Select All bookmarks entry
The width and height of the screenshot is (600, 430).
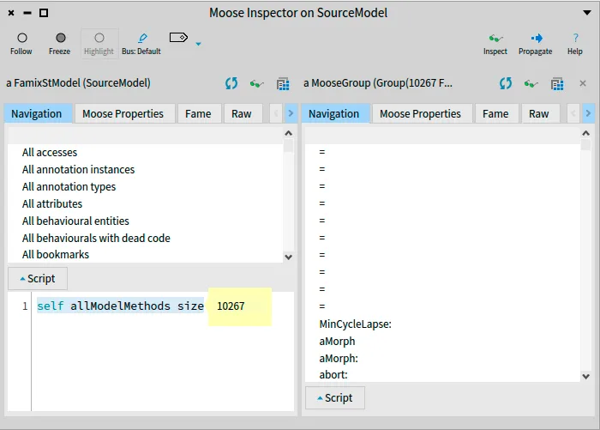tap(146, 254)
